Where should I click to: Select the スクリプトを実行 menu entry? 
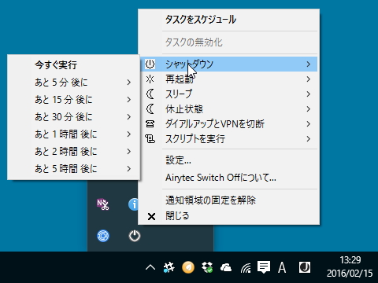[x=228, y=138]
